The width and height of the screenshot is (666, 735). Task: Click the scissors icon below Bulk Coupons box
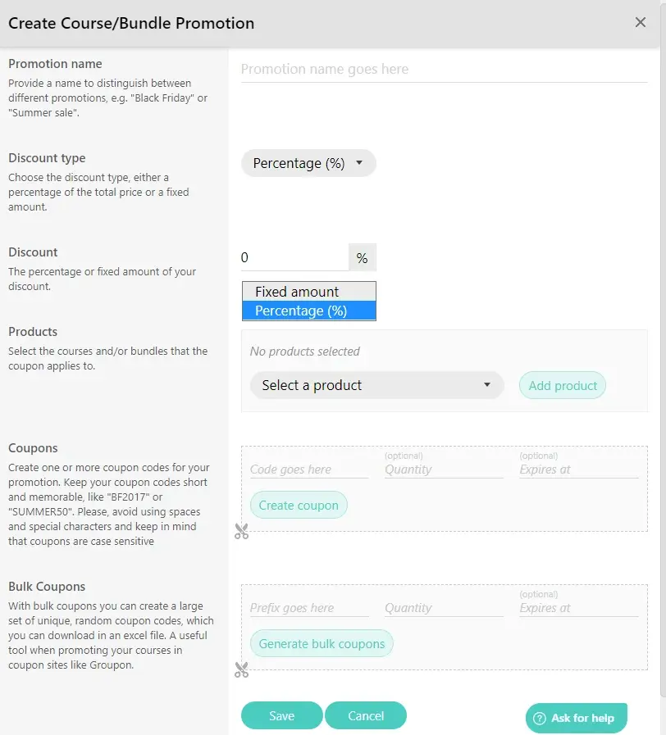pyautogui.click(x=241, y=669)
